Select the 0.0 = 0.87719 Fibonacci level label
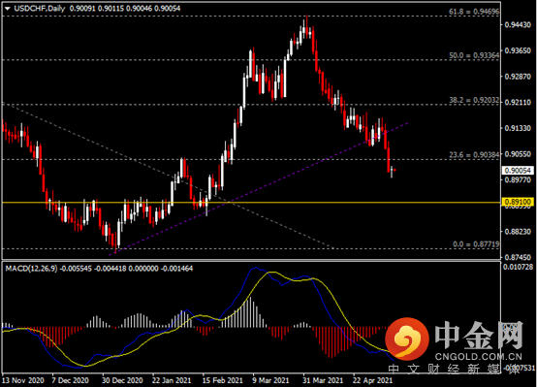 click(476, 244)
